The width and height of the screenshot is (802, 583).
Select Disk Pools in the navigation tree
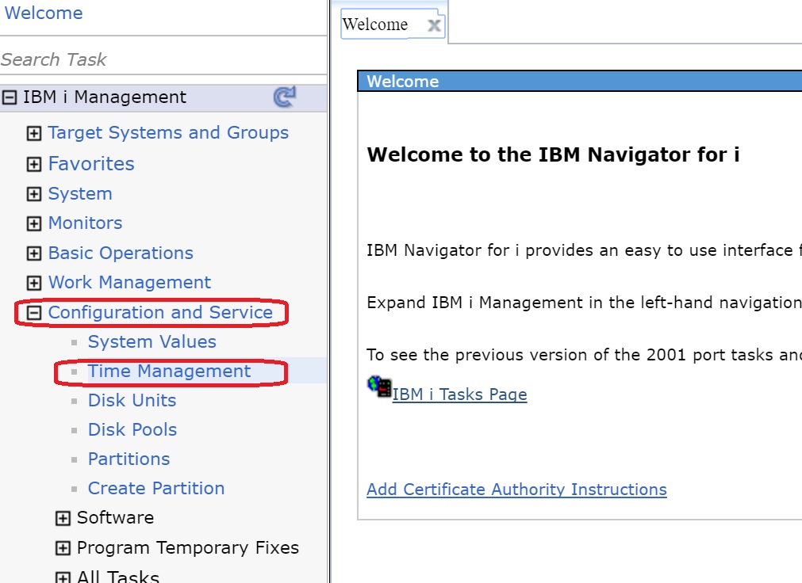pyautogui.click(x=132, y=430)
